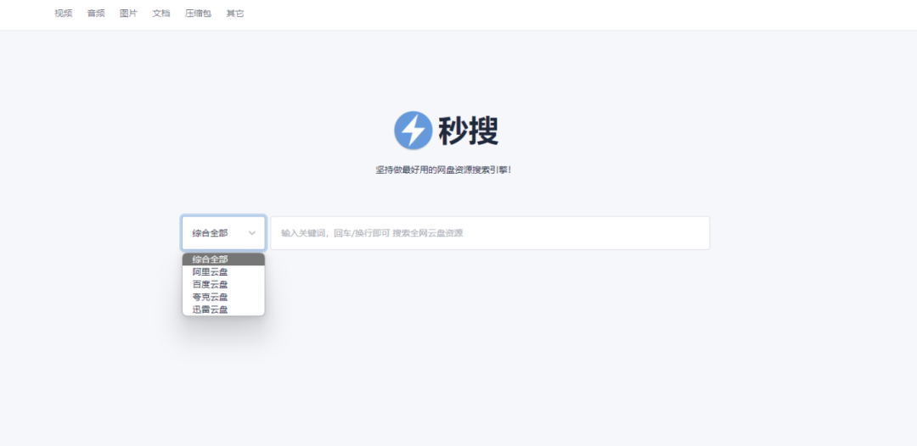Choose 阿里云盘 from the dropdown list

click(223, 272)
